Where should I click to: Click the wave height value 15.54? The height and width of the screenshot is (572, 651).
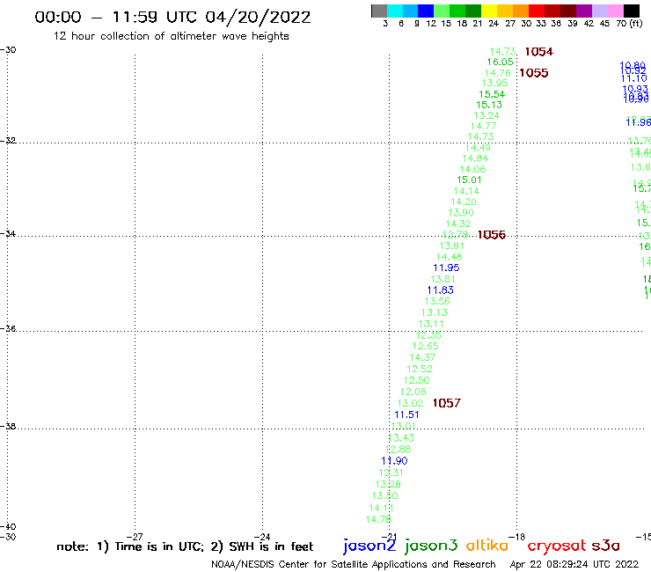[x=492, y=95]
